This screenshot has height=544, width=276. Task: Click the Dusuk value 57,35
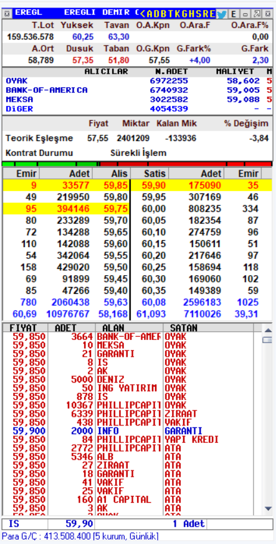point(83,61)
